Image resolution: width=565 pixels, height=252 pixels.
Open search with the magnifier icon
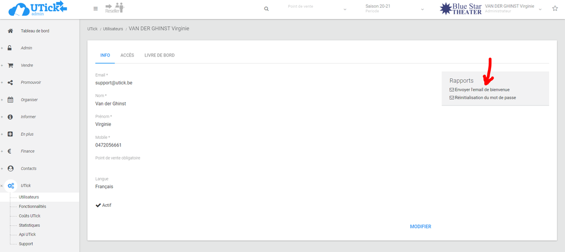coord(266,9)
